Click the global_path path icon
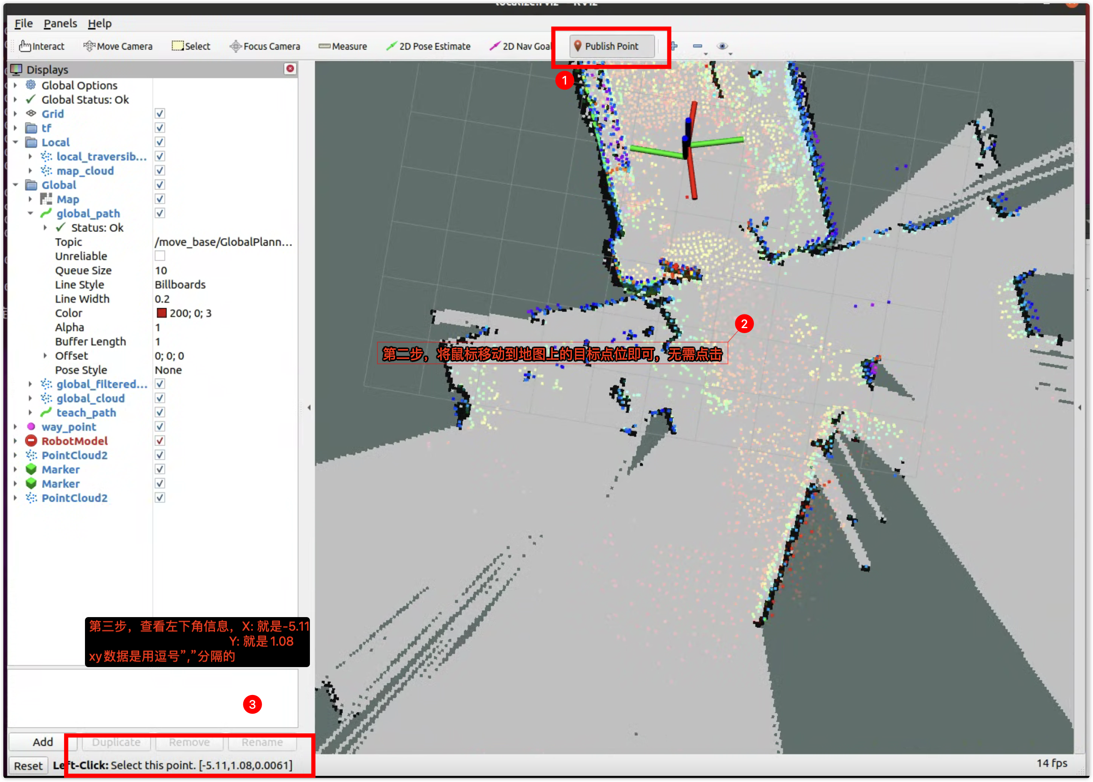The image size is (1093, 782). click(x=46, y=213)
